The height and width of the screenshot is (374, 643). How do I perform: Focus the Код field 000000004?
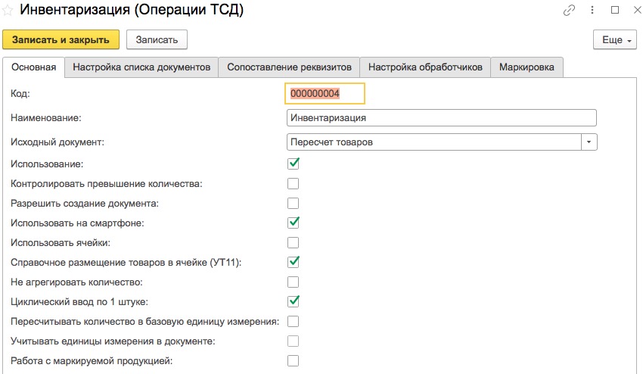tap(325, 94)
